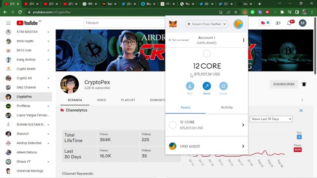317x178 pixels.
Task: Select Airdrop Detective subscription
Action: (26, 143)
